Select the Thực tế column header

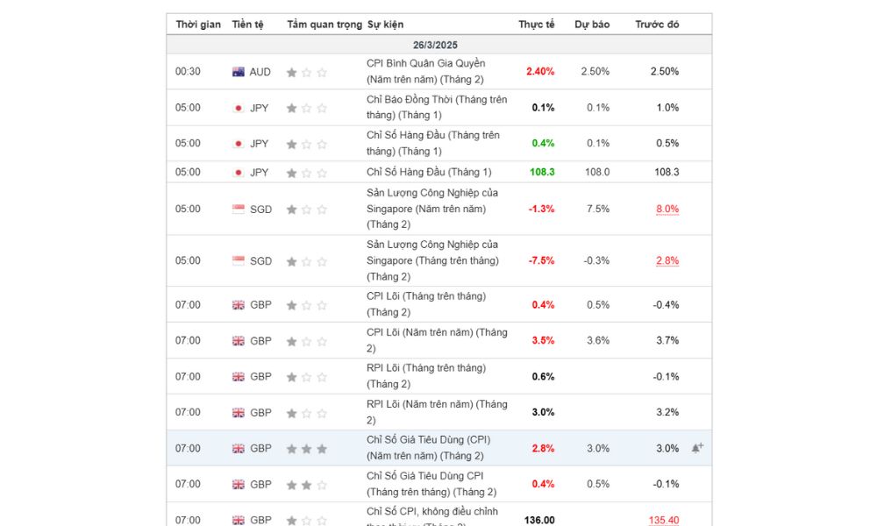537,25
